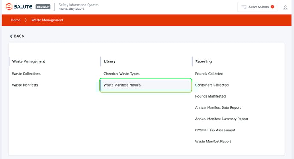Screen dimensions: 294x159
Task: Open the Waste Manifest Report
Action: 213,142
